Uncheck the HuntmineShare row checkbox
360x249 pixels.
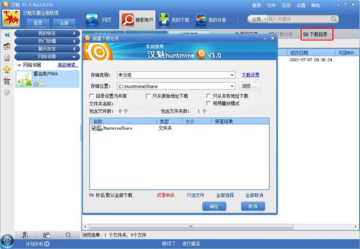click(94, 128)
